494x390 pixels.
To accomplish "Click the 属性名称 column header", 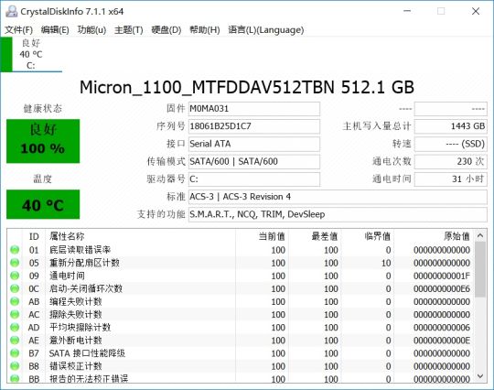I will click(x=141, y=236).
